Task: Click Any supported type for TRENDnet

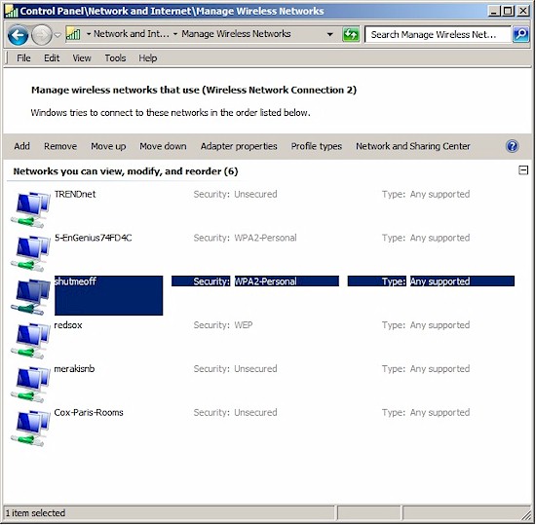Action: click(x=440, y=194)
